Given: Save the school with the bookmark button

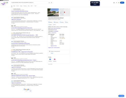Looking at the screenshot, I should click(67, 22).
